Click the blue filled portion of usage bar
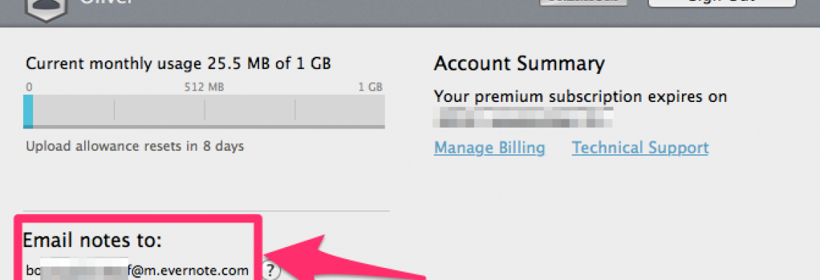This screenshot has width=820, height=280. (28, 111)
